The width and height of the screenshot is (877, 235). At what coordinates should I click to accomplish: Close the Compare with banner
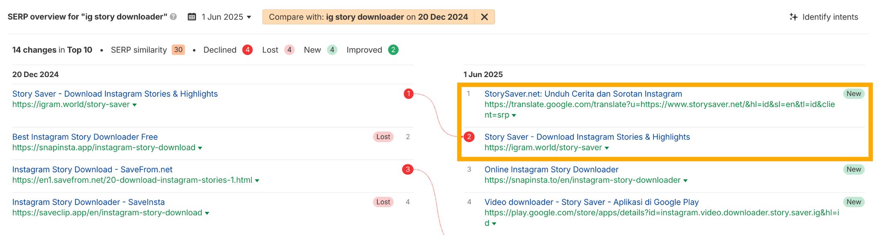point(484,17)
